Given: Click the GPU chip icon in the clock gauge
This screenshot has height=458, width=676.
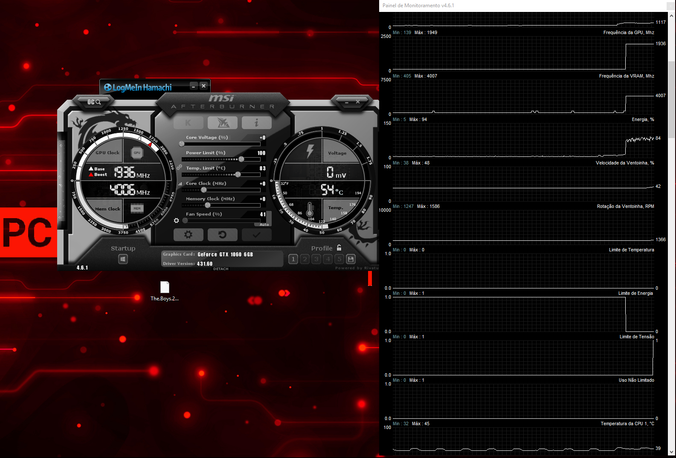Looking at the screenshot, I should tap(137, 153).
